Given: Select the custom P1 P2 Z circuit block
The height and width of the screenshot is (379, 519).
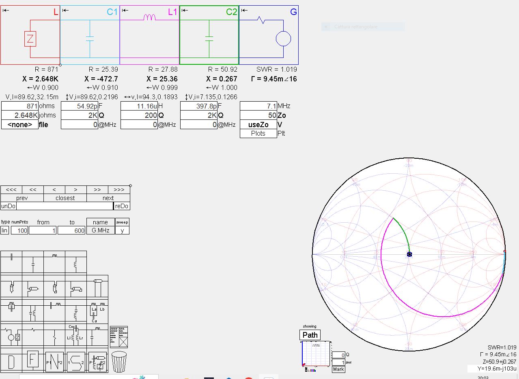Looking at the screenshot, I should tap(97, 360).
